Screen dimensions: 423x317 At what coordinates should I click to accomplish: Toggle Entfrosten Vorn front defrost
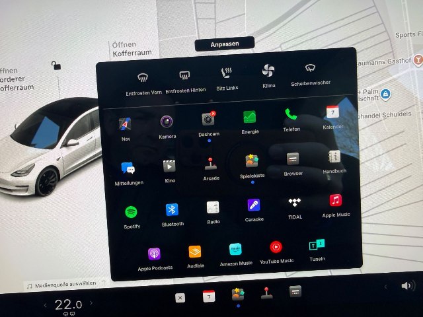click(x=143, y=77)
